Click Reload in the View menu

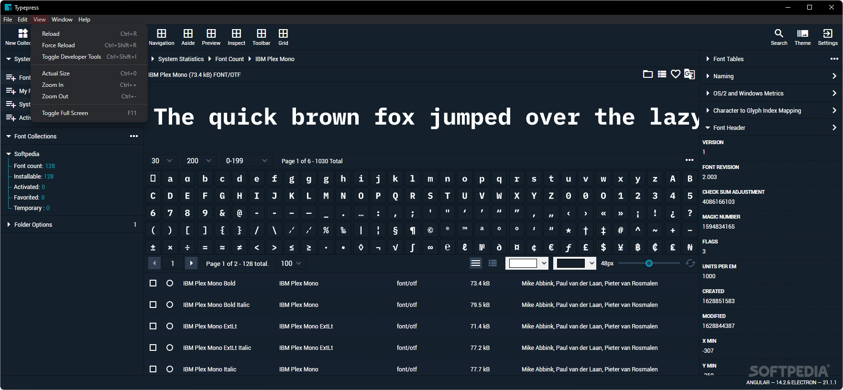pyautogui.click(x=89, y=33)
